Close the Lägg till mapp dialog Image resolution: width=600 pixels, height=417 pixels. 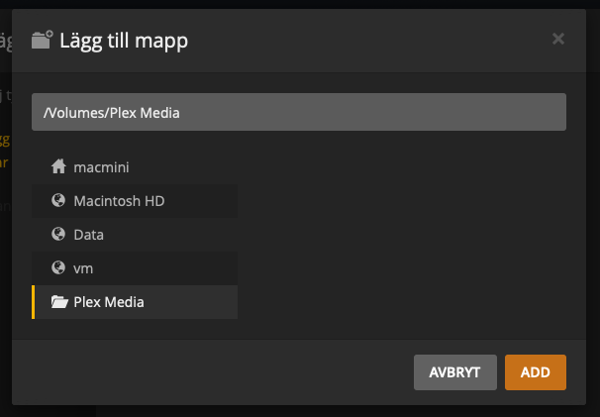pos(558,39)
